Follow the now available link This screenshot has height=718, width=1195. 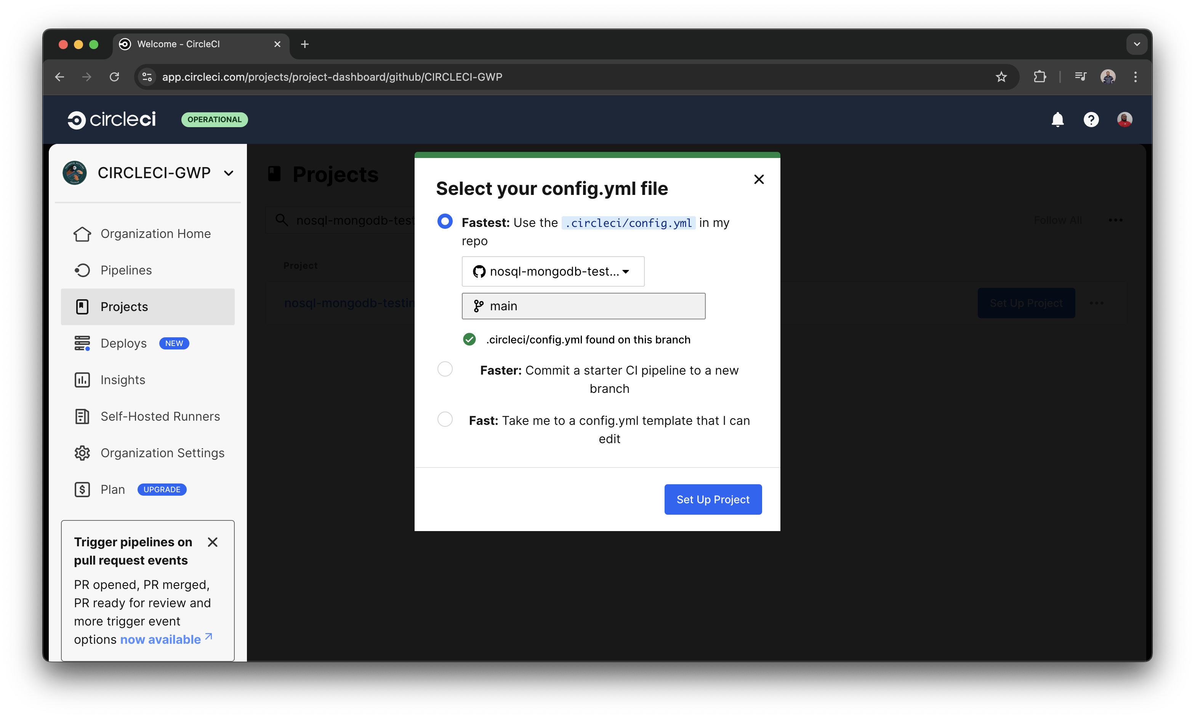coord(160,639)
